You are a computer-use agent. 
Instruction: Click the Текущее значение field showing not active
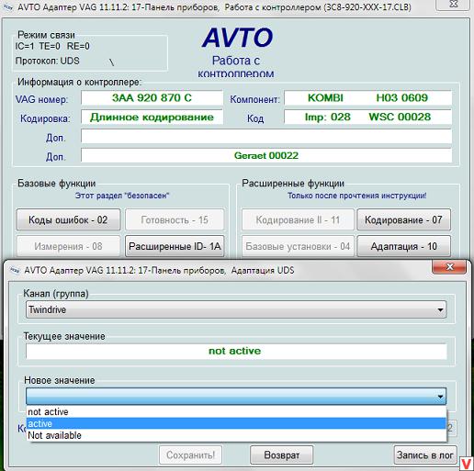coord(236,351)
